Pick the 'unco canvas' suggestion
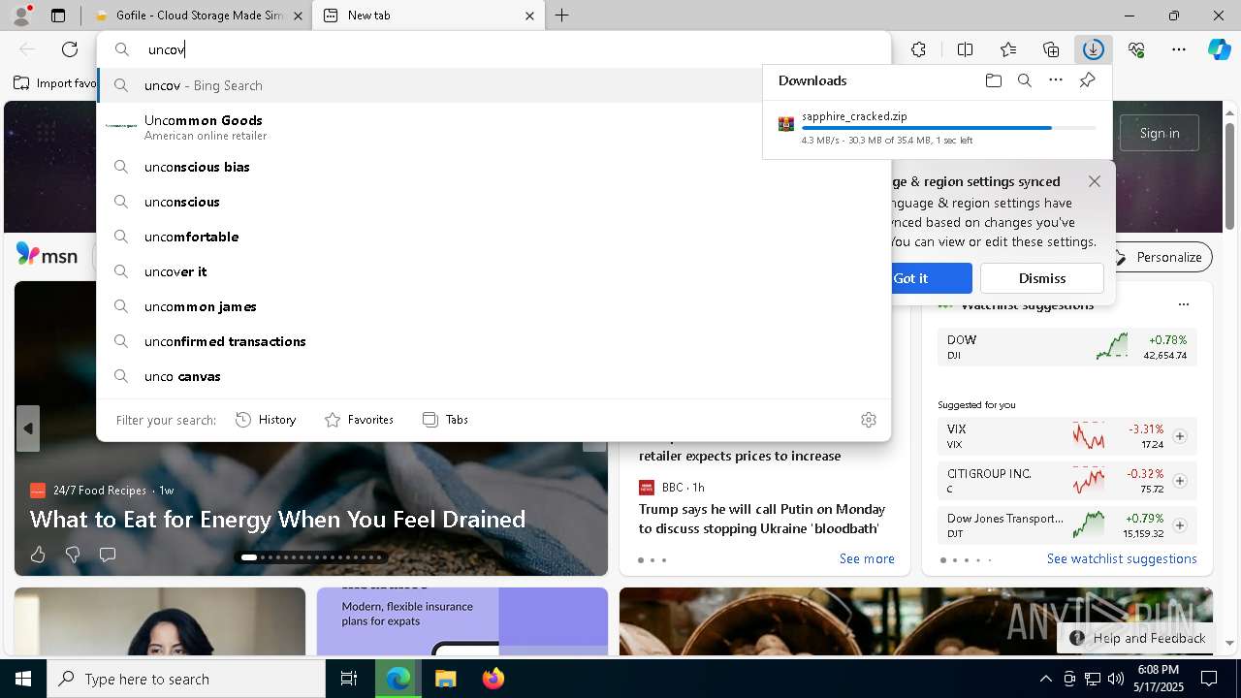This screenshot has height=698, width=1241. (493, 376)
